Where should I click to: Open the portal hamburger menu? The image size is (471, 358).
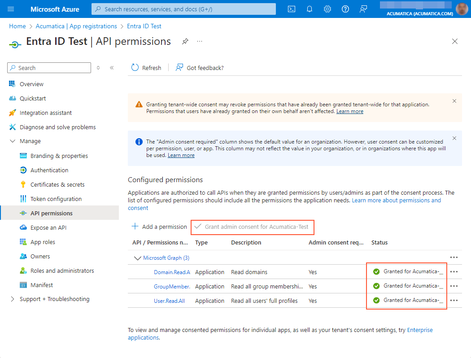point(10,9)
